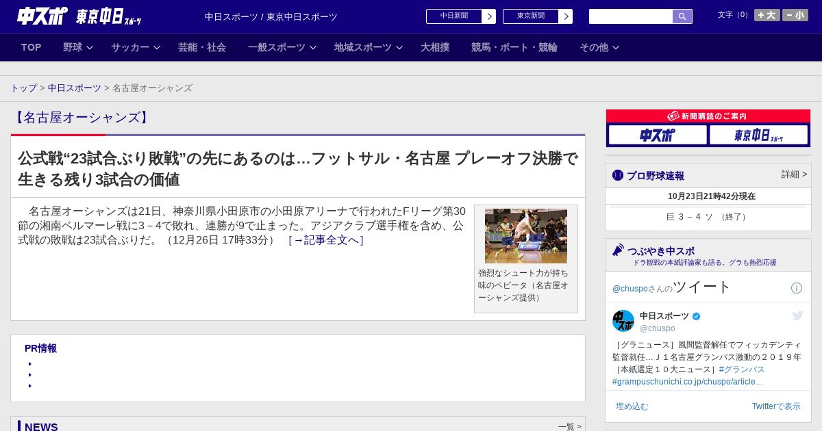Click the 【名古屋オーシャンズ】 section heading
Screen dimensions: 822x431
pyautogui.click(x=82, y=118)
